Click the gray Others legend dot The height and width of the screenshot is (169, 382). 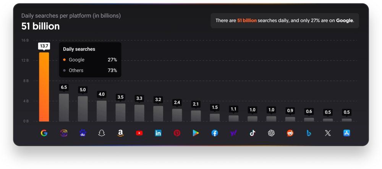tap(64, 71)
